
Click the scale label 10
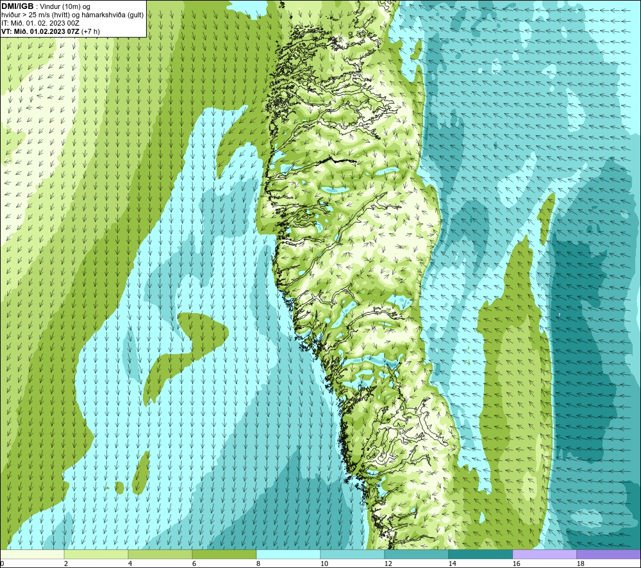tap(324, 564)
